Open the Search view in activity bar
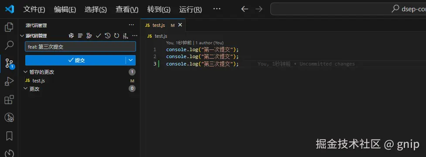The height and width of the screenshot is (157, 426). pos(9,45)
